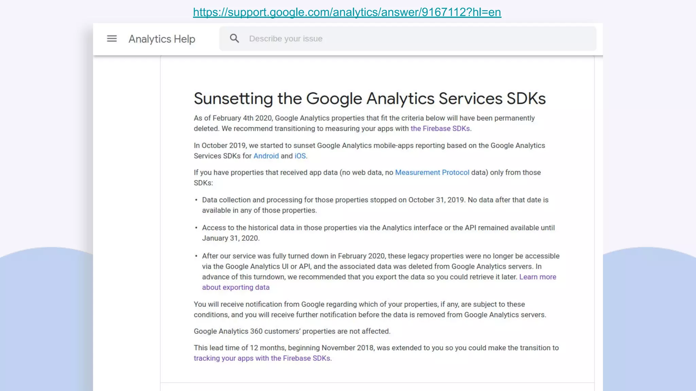The height and width of the screenshot is (391, 696).
Task: Click the bullet starting 'Data collection and processing'
Action: point(375,200)
